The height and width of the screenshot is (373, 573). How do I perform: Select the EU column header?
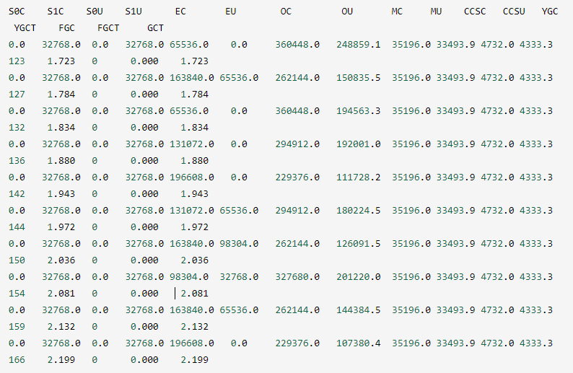point(231,12)
